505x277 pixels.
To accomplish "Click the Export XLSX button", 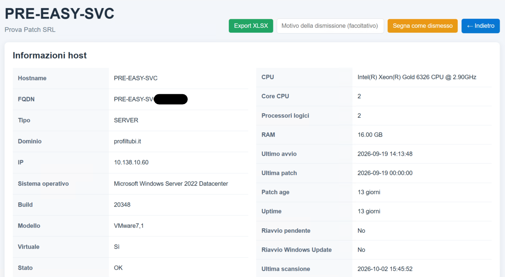I will tap(251, 26).
